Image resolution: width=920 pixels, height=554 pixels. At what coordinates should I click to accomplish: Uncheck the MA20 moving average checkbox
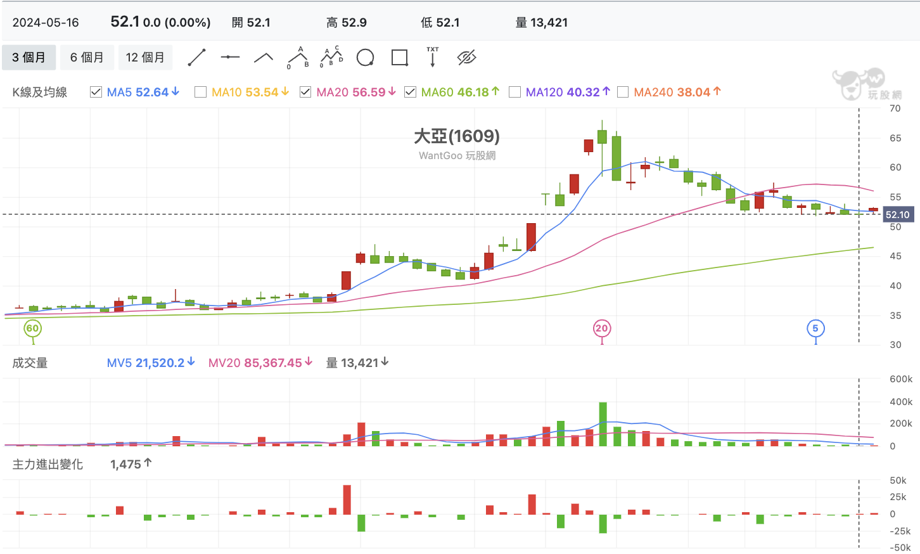click(x=305, y=93)
